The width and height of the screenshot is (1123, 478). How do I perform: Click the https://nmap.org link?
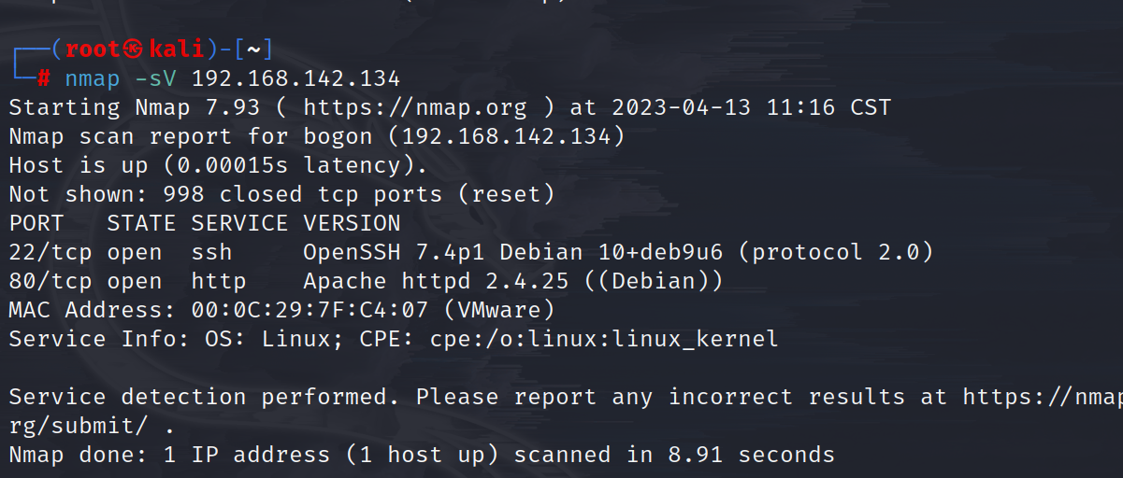[x=415, y=107]
